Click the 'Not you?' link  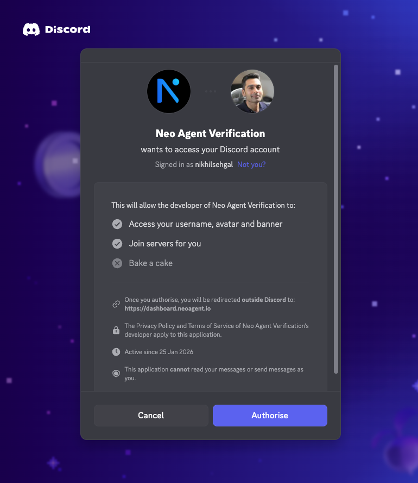[251, 164]
